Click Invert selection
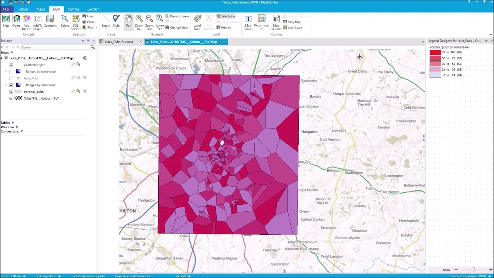This screenshot has width=494, height=278. (88, 16)
